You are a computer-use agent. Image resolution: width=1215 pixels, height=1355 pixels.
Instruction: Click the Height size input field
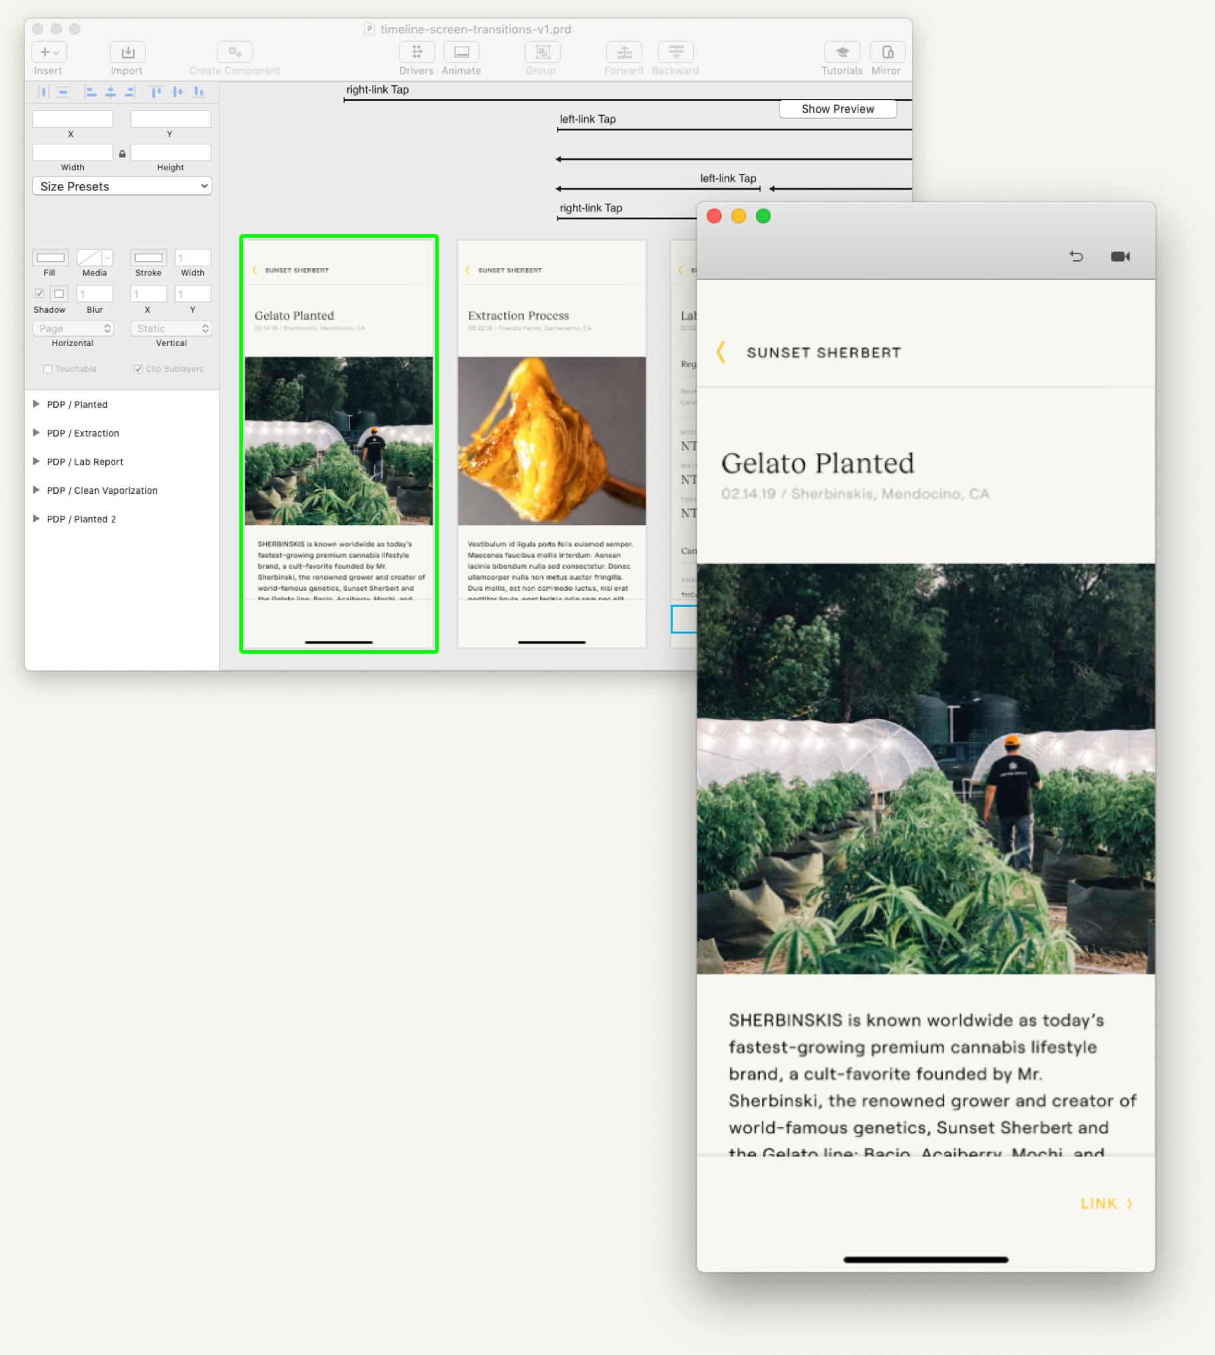171,152
